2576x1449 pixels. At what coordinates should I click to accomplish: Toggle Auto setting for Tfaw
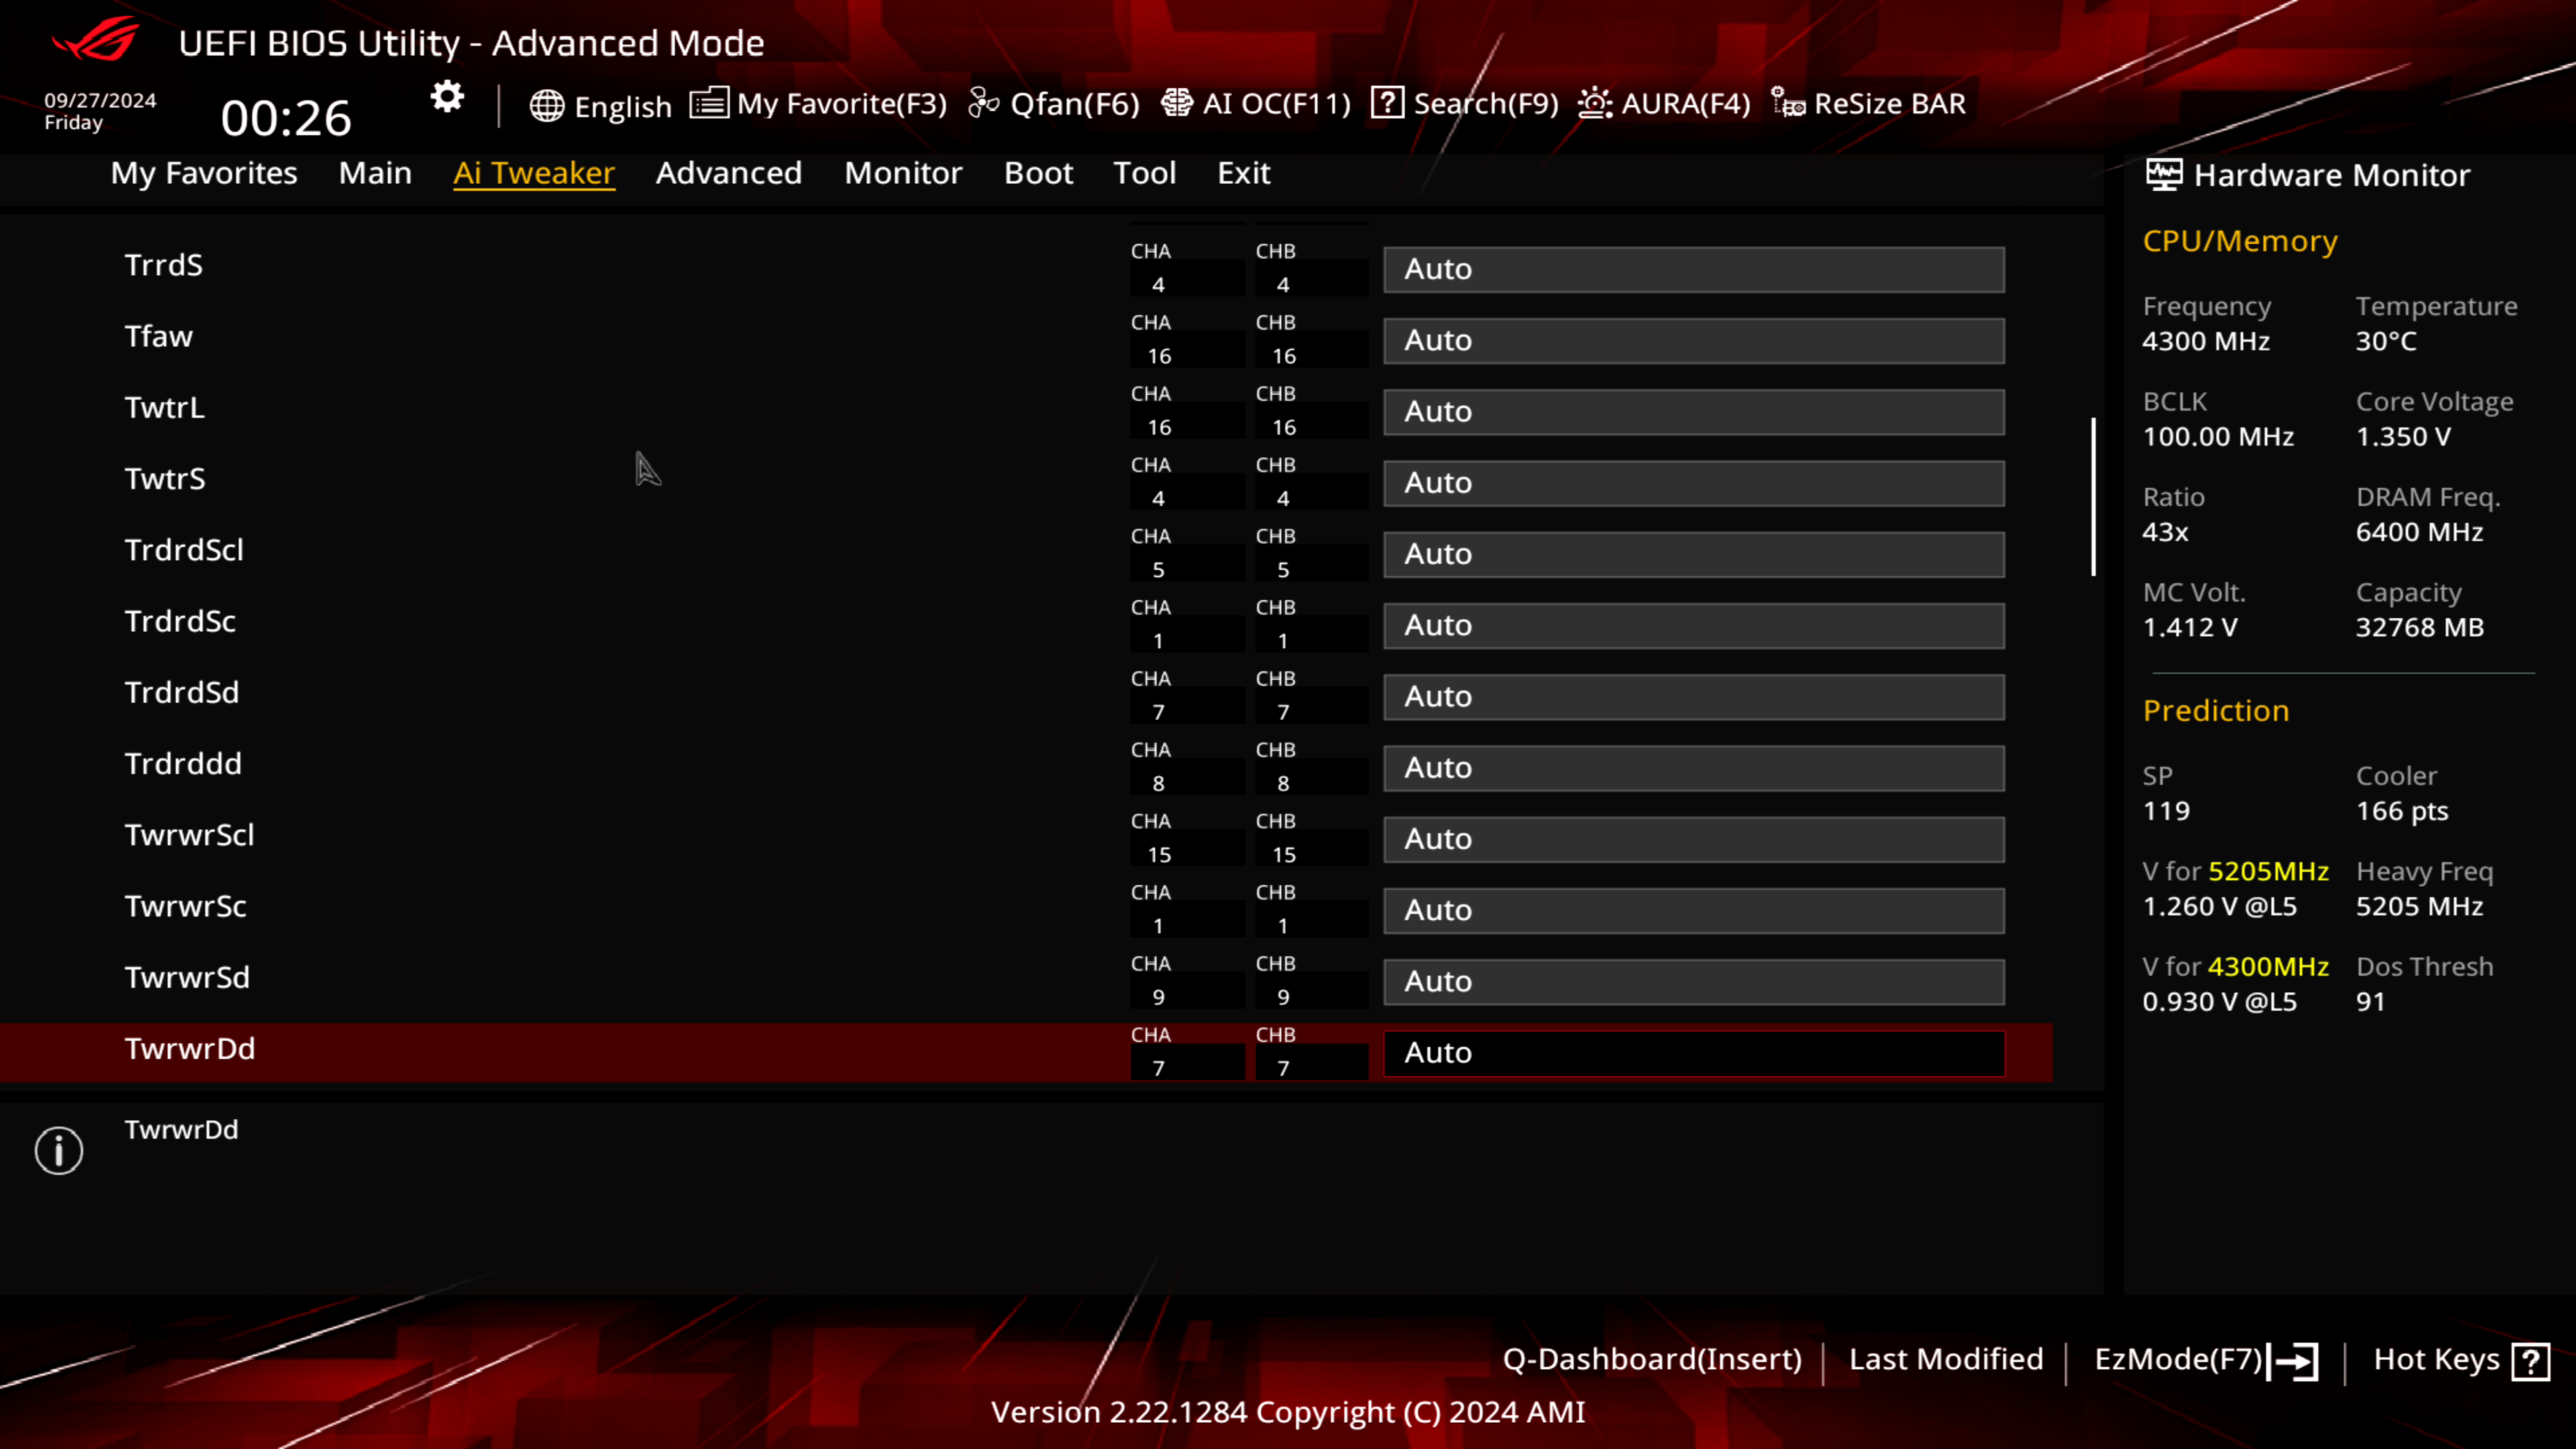coord(1691,339)
